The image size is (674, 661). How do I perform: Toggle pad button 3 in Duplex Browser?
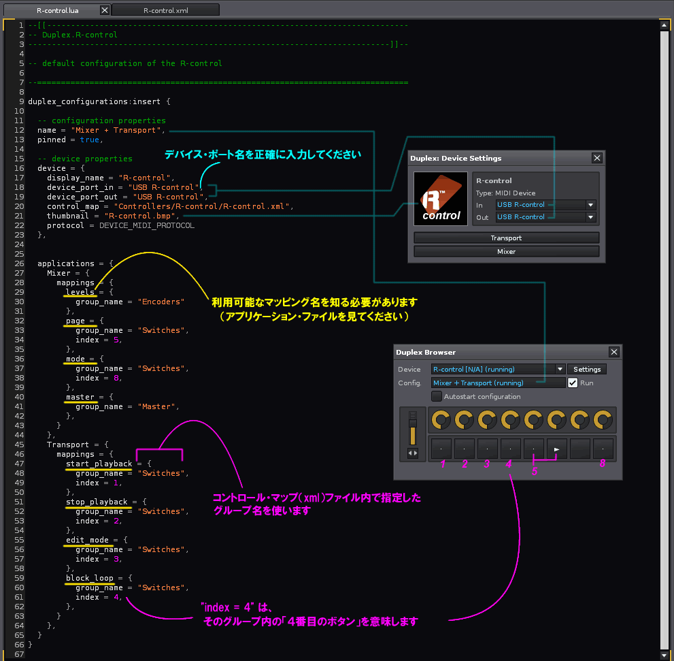click(487, 448)
